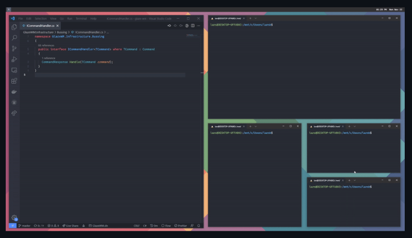Open the Selection menu

click(41, 19)
